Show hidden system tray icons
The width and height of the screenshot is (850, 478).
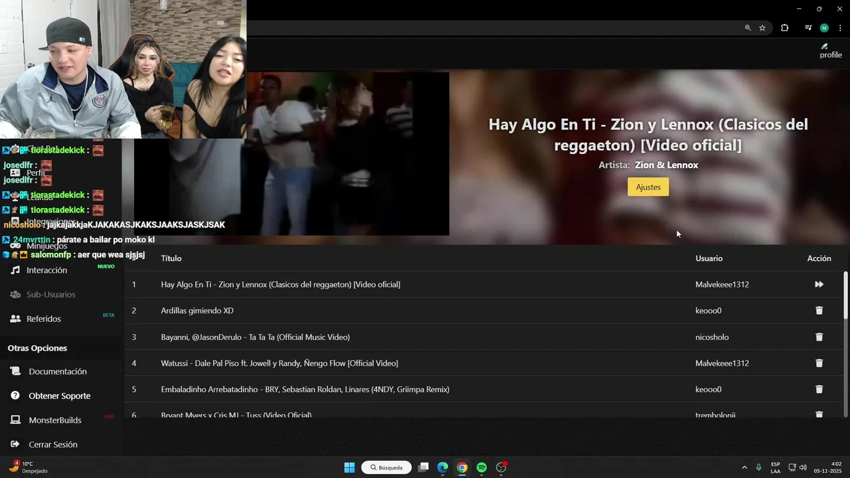coord(744,467)
